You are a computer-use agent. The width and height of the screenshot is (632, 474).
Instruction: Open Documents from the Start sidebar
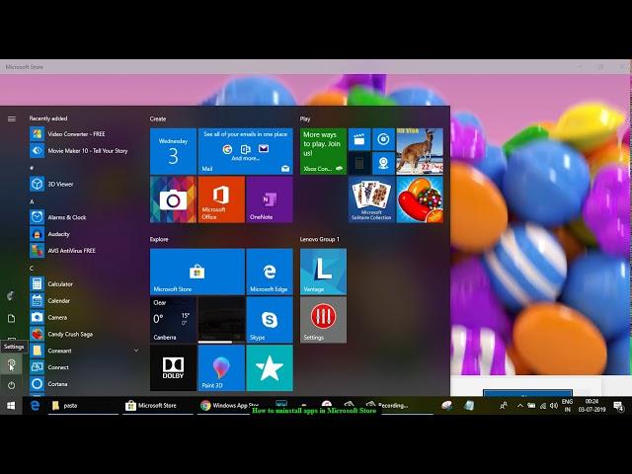pos(11,318)
